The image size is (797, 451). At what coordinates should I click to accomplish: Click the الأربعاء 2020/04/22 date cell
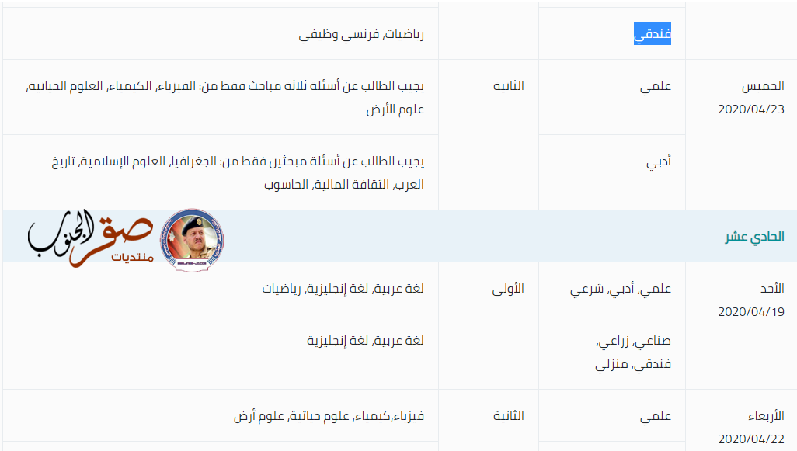[x=751, y=427]
